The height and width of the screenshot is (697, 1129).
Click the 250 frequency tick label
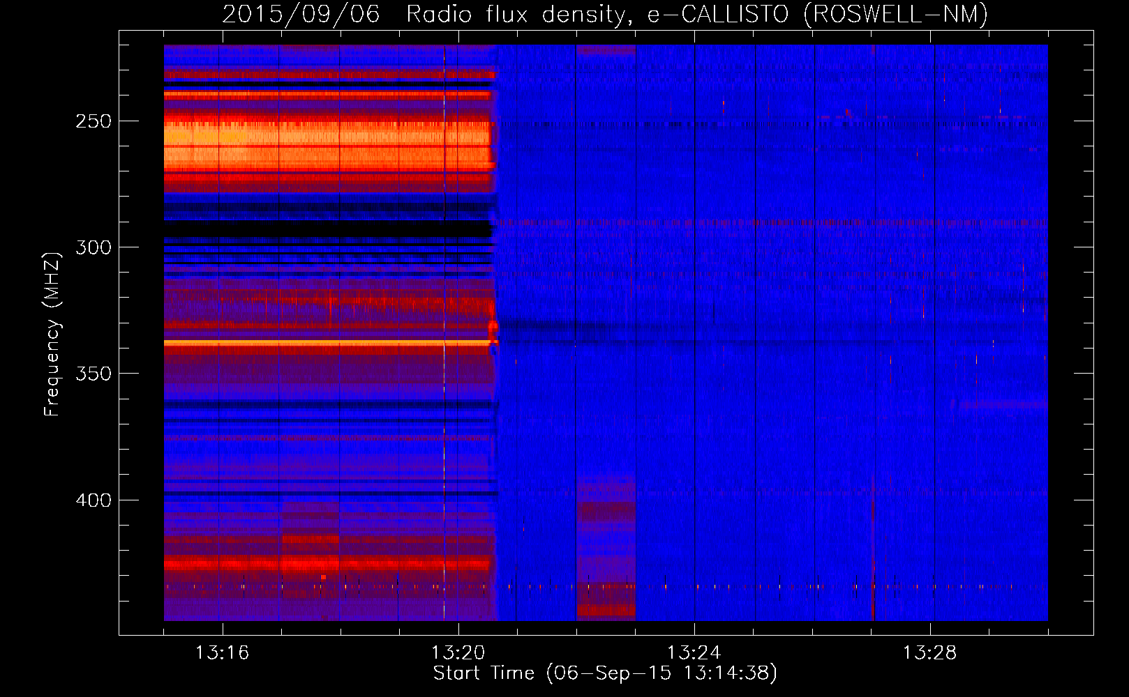coord(94,121)
